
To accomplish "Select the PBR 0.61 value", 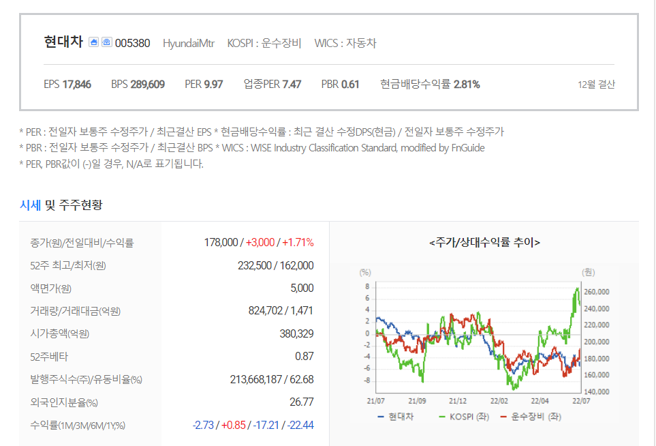I will point(340,84).
